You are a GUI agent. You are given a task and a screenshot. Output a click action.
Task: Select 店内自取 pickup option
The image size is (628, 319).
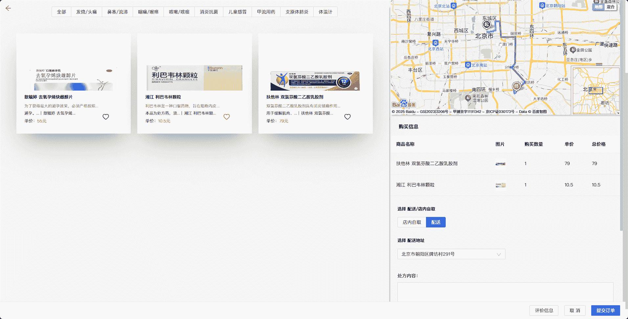click(x=412, y=222)
